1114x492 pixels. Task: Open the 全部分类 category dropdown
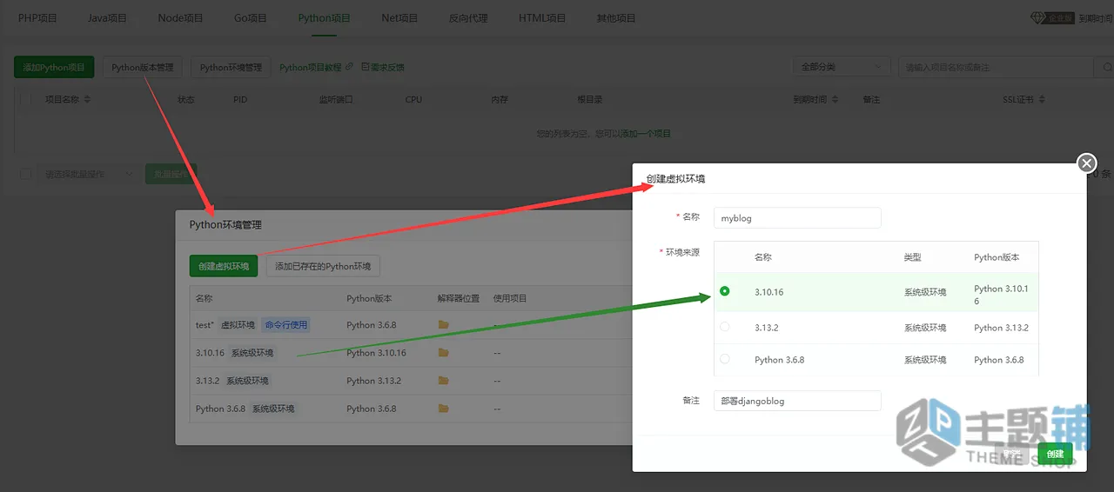841,67
